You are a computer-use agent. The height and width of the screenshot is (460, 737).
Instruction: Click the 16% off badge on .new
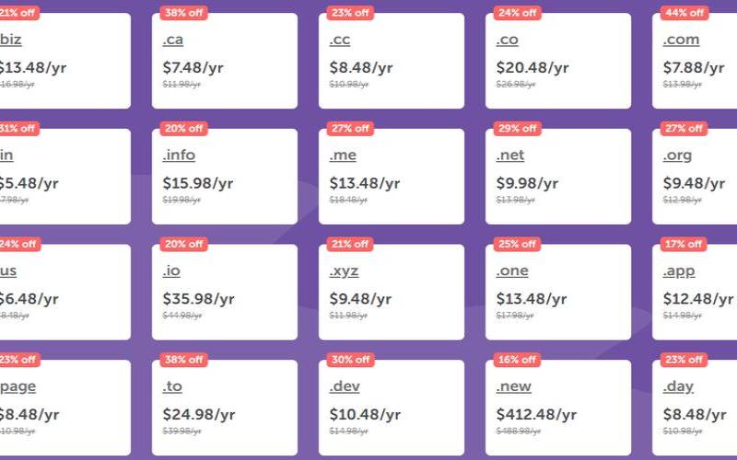click(517, 360)
